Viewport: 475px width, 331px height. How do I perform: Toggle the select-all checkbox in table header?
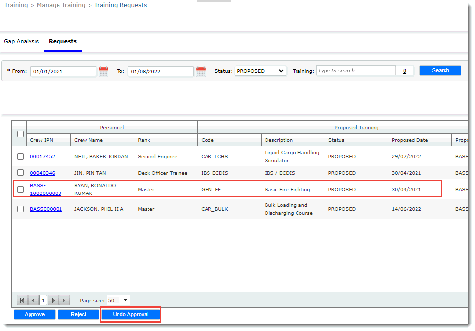point(20,134)
